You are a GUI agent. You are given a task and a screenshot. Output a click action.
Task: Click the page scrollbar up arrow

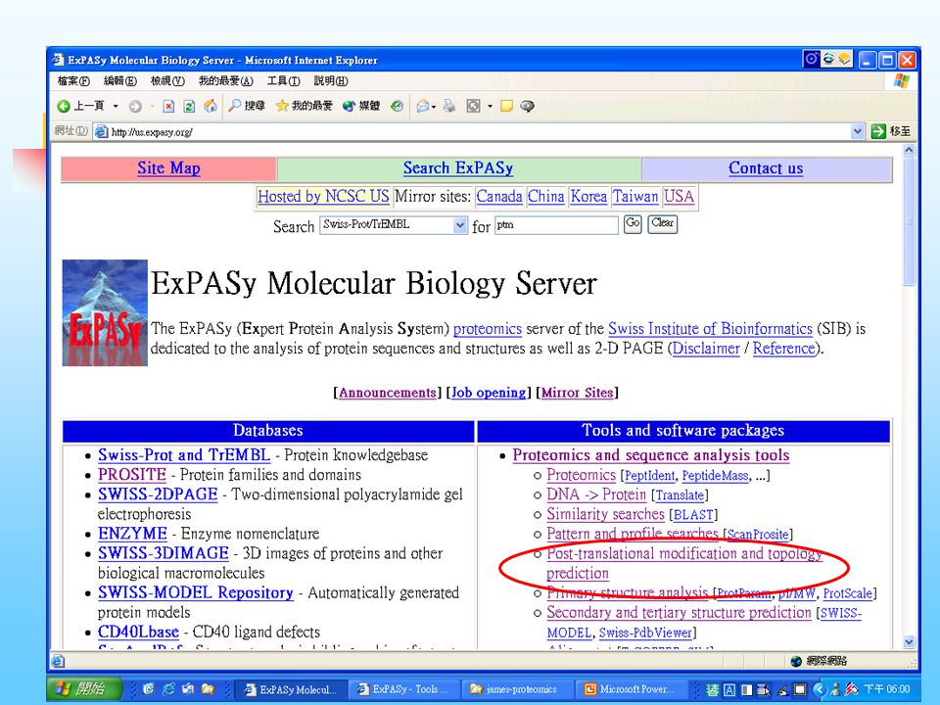tap(909, 151)
